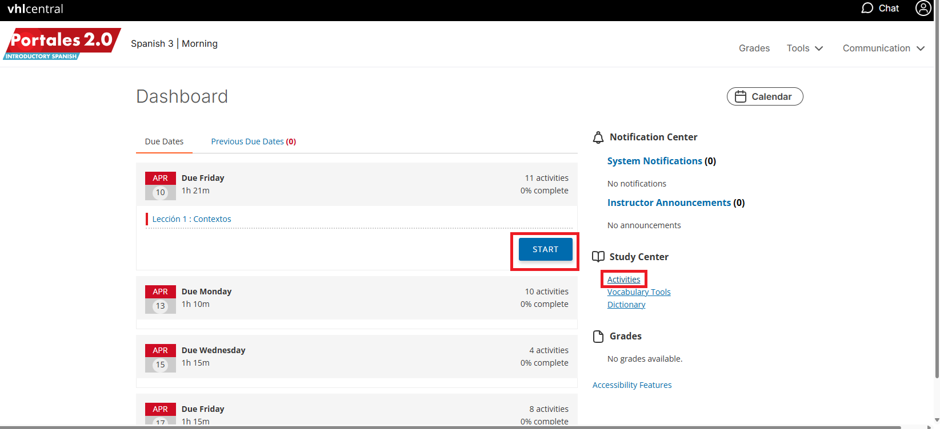Image resolution: width=940 pixels, height=429 pixels.
Task: Click 'No grades available.' text
Action: click(x=645, y=359)
